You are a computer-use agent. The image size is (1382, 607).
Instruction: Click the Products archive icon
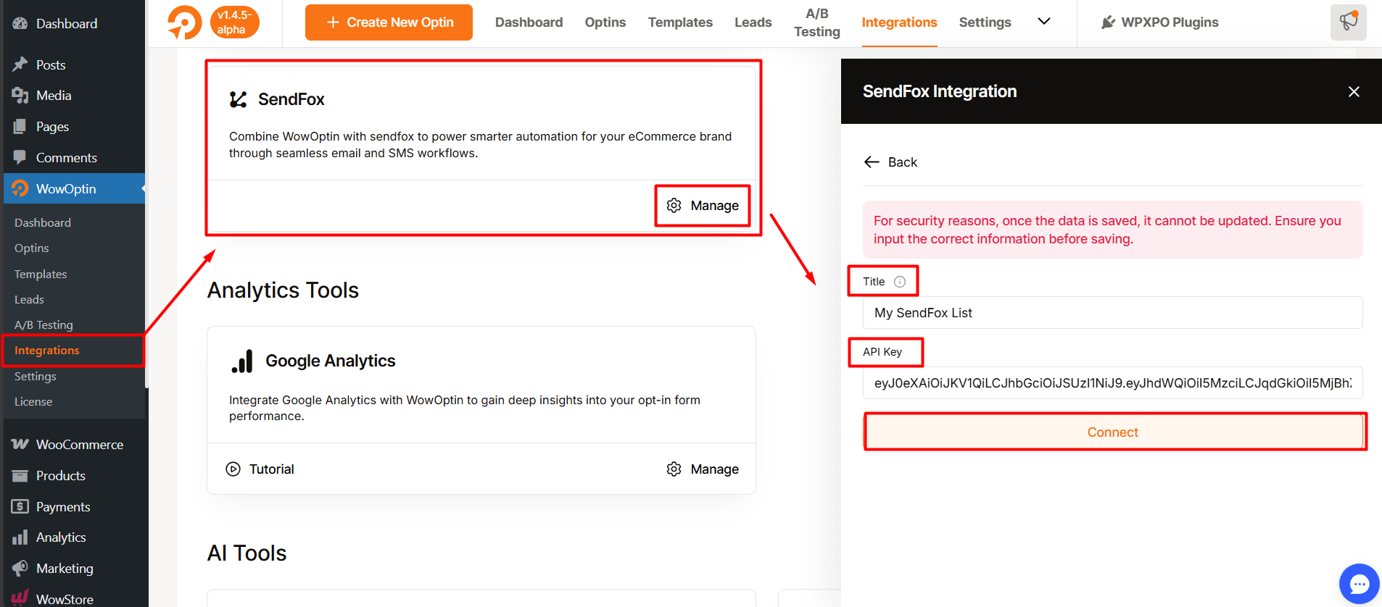tap(20, 475)
